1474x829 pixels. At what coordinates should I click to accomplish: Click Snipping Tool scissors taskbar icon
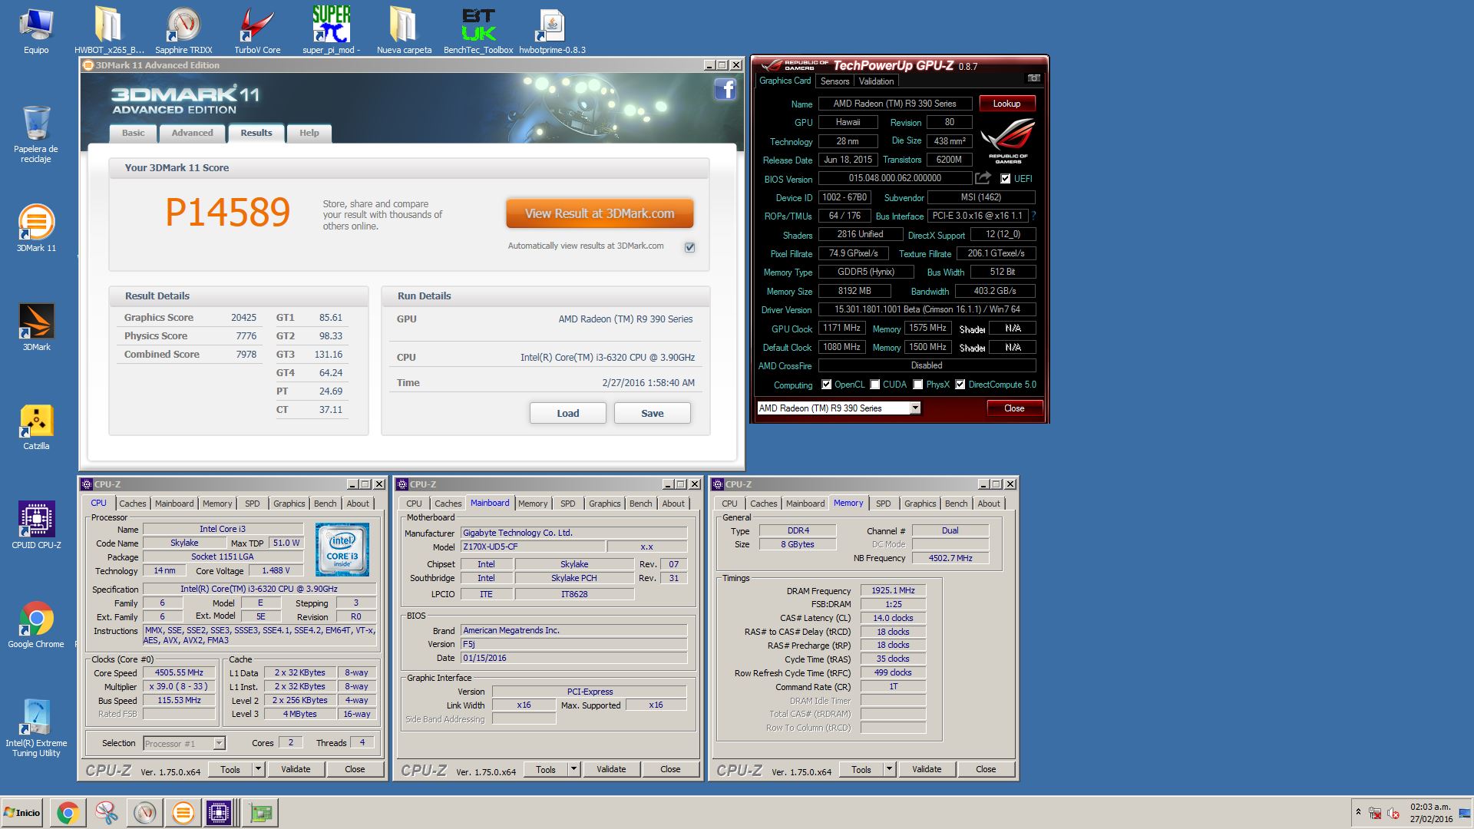[107, 813]
